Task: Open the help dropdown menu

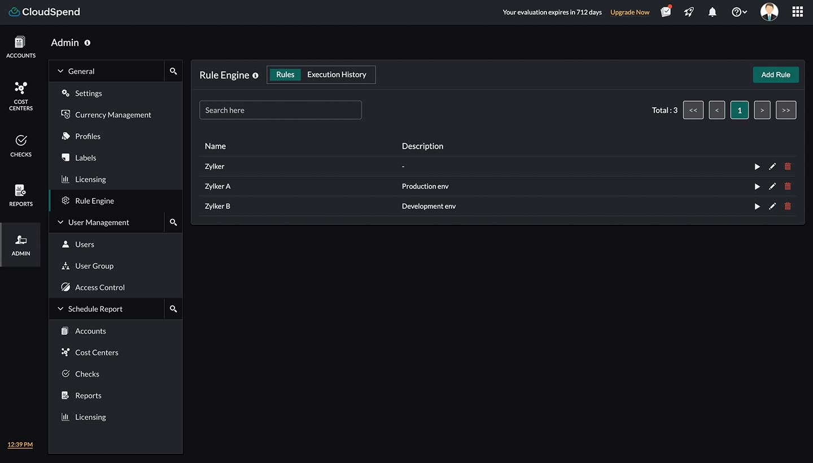Action: click(x=739, y=12)
